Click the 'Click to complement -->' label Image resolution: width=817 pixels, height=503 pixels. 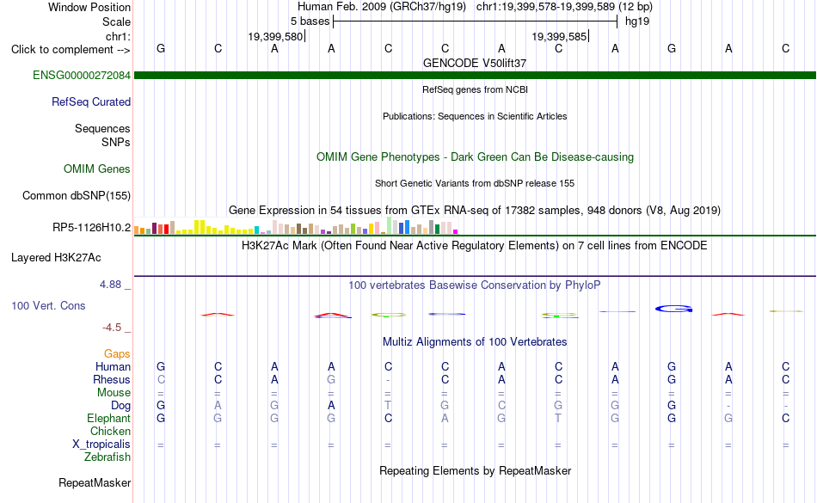[71, 50]
